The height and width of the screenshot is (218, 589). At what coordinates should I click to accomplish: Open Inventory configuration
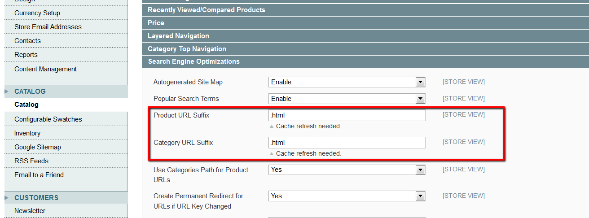click(27, 133)
